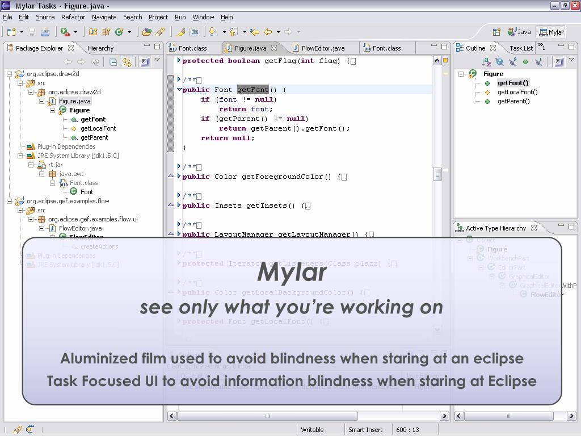Click the Sort alphabetically icon in Outline

tap(486, 62)
